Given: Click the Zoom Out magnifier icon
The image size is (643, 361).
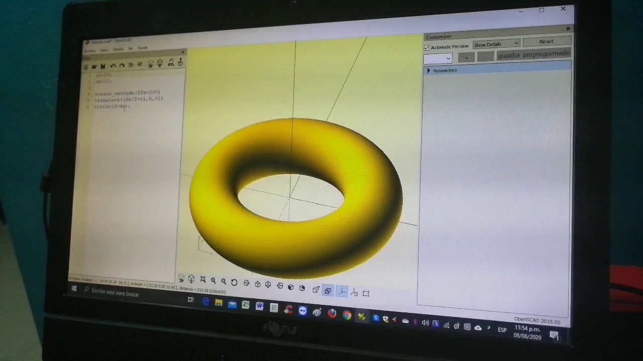Looking at the screenshot, I should pos(224,281).
